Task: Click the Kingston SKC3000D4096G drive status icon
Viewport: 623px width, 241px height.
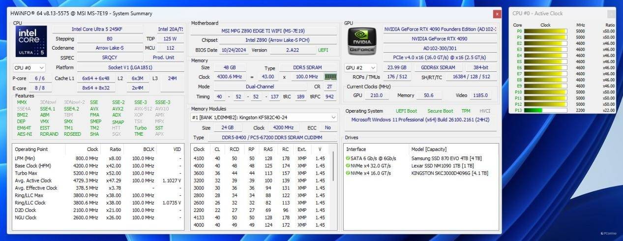Action: click(x=349, y=173)
